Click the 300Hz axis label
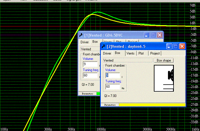The image size is (200, 131). pos(147,129)
